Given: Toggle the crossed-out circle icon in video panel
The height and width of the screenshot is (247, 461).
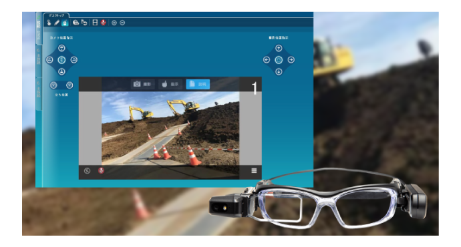Looking at the screenshot, I should point(87,171).
